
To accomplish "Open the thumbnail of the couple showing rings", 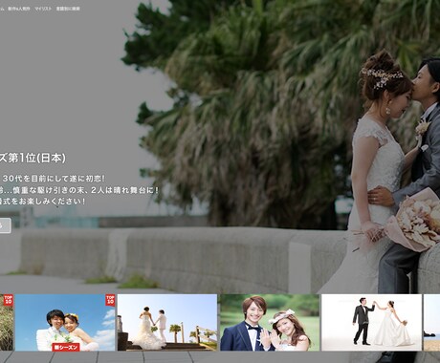I will point(270,323).
